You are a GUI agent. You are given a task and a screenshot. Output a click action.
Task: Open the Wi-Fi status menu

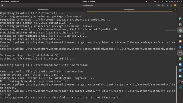[167, 1]
